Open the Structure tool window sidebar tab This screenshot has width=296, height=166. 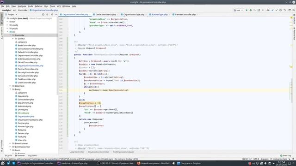tap(2, 33)
